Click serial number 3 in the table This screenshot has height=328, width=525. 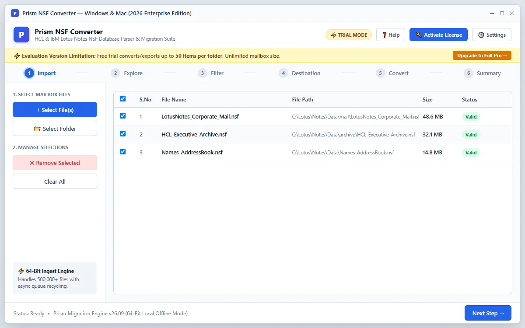tap(141, 153)
